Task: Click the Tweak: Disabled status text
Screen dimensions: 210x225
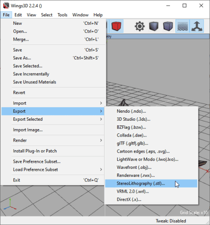Action: click(171, 221)
